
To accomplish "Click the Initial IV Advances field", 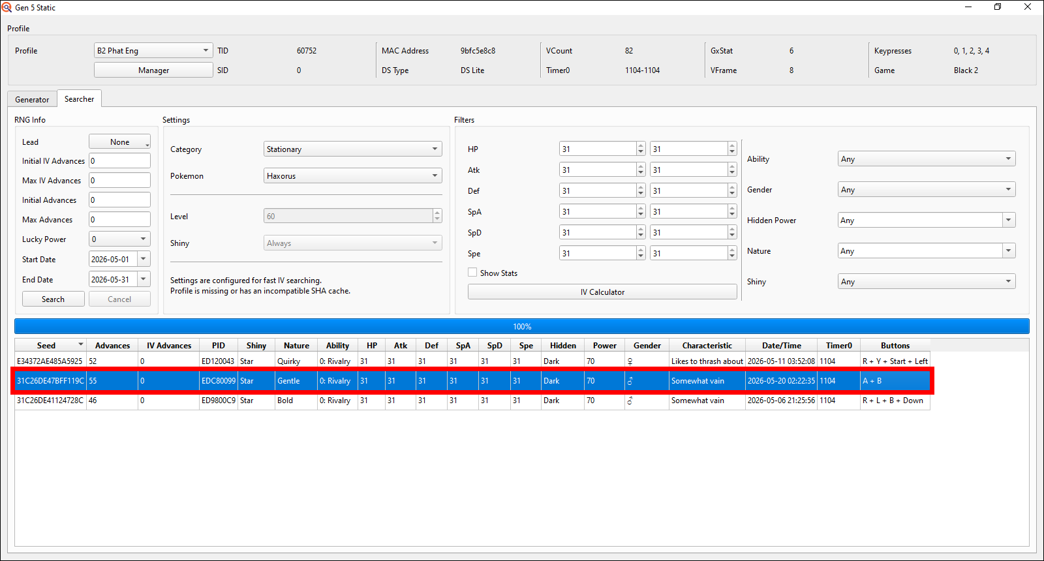I will click(119, 160).
